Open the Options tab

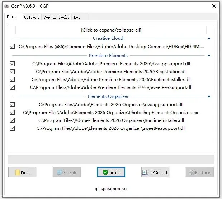click(x=32, y=17)
